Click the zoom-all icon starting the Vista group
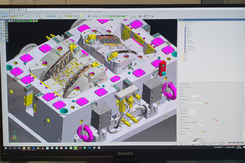 click(x=93, y=16)
